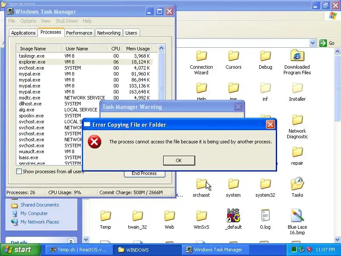
Task: Open the My Computer link
Action: point(34,213)
